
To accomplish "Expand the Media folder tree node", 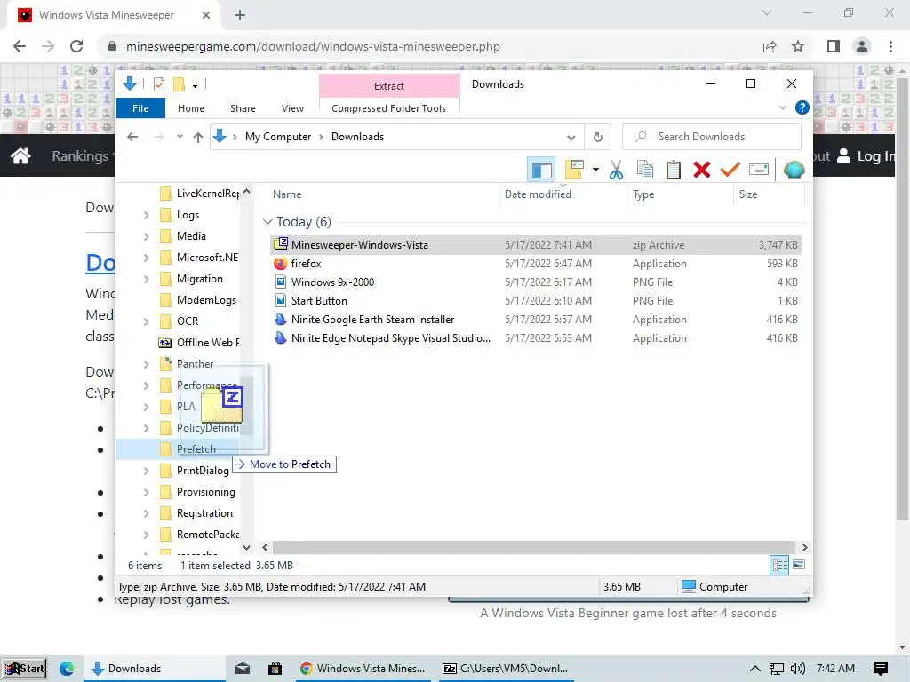I will [147, 236].
